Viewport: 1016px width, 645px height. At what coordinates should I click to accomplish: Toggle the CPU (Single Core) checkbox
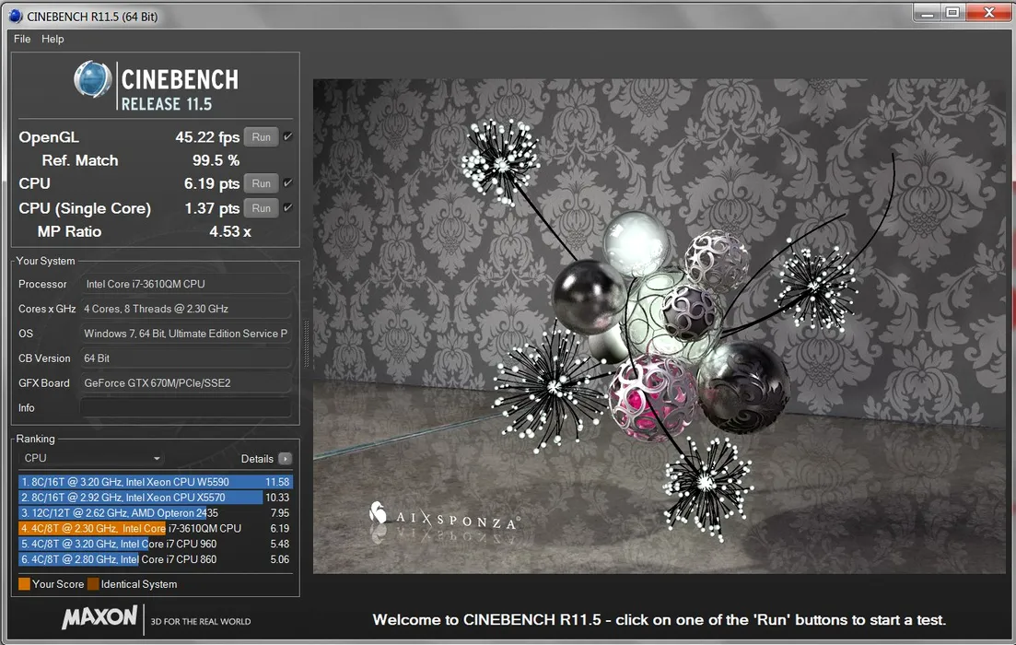[x=288, y=207]
